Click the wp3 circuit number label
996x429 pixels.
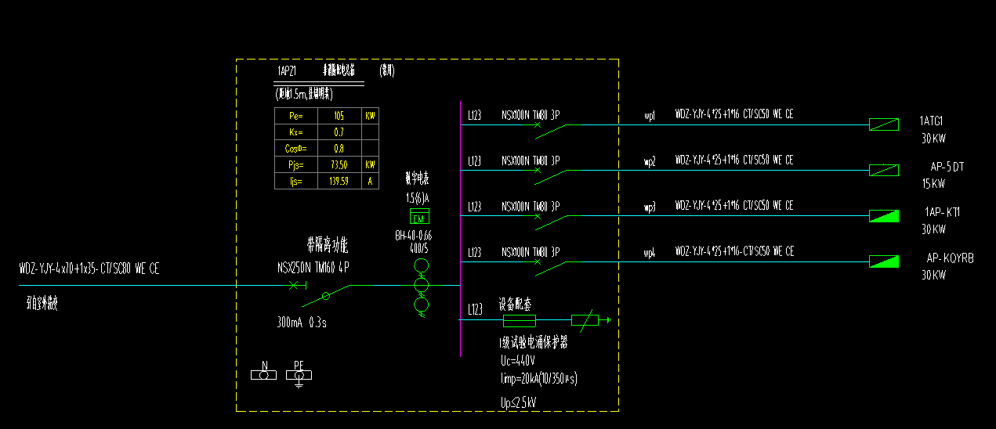click(x=650, y=207)
